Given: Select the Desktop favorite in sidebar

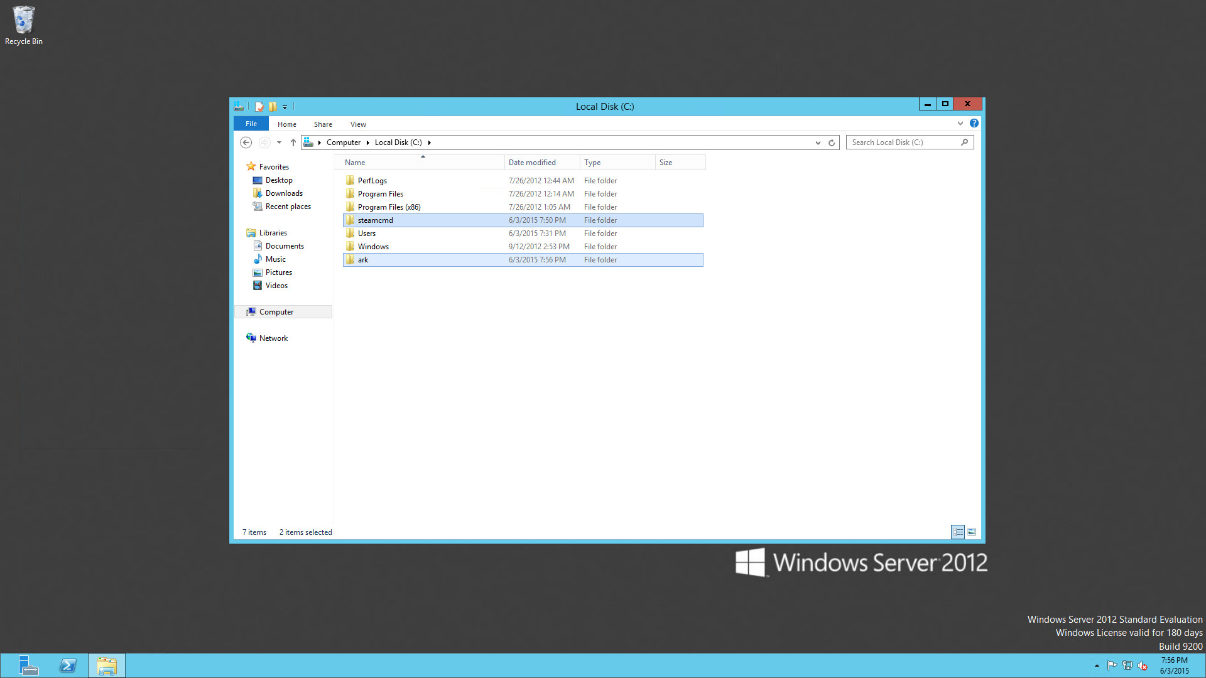Looking at the screenshot, I should point(279,180).
